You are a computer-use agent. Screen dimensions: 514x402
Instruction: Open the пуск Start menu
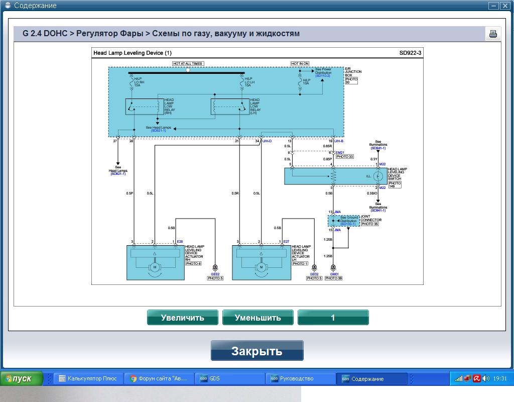point(22,378)
